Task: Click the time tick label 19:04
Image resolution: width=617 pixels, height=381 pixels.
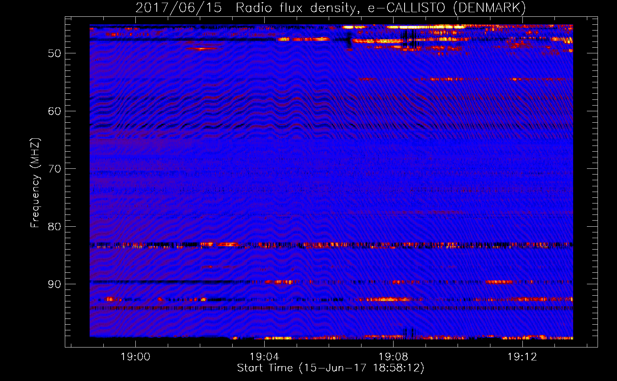Action: 264,357
